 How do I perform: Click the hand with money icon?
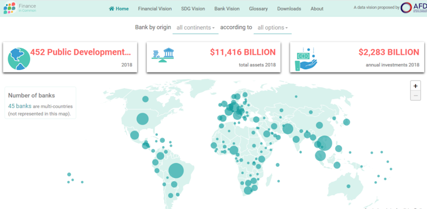[306, 59]
